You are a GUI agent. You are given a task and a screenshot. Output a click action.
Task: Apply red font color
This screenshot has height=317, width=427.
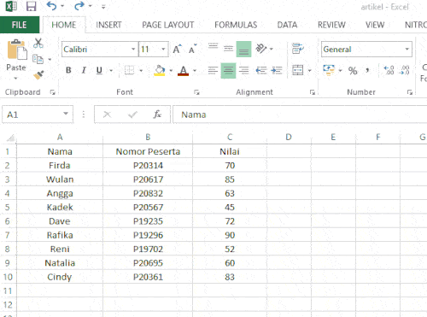click(x=184, y=70)
